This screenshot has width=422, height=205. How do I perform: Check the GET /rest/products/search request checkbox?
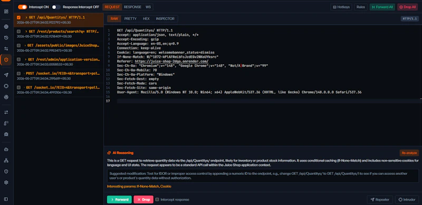click(18, 32)
